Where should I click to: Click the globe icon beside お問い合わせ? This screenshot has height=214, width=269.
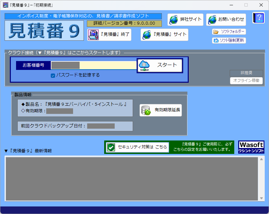tap(212, 20)
